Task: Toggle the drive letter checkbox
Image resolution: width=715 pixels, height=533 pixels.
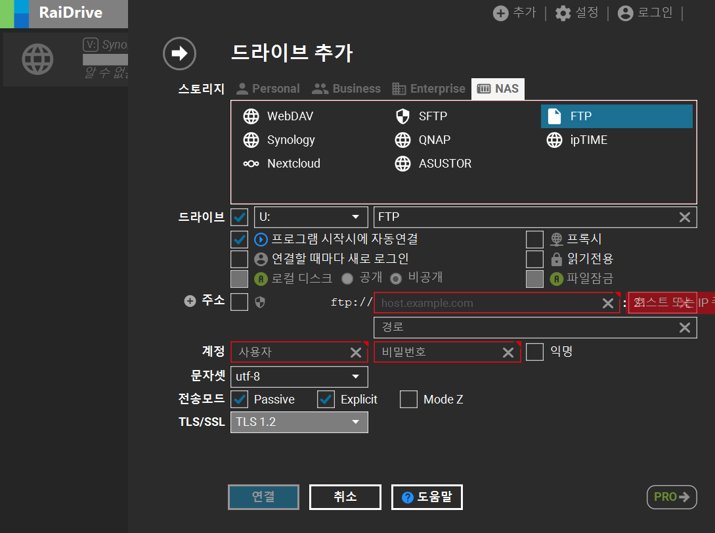Action: (x=240, y=218)
